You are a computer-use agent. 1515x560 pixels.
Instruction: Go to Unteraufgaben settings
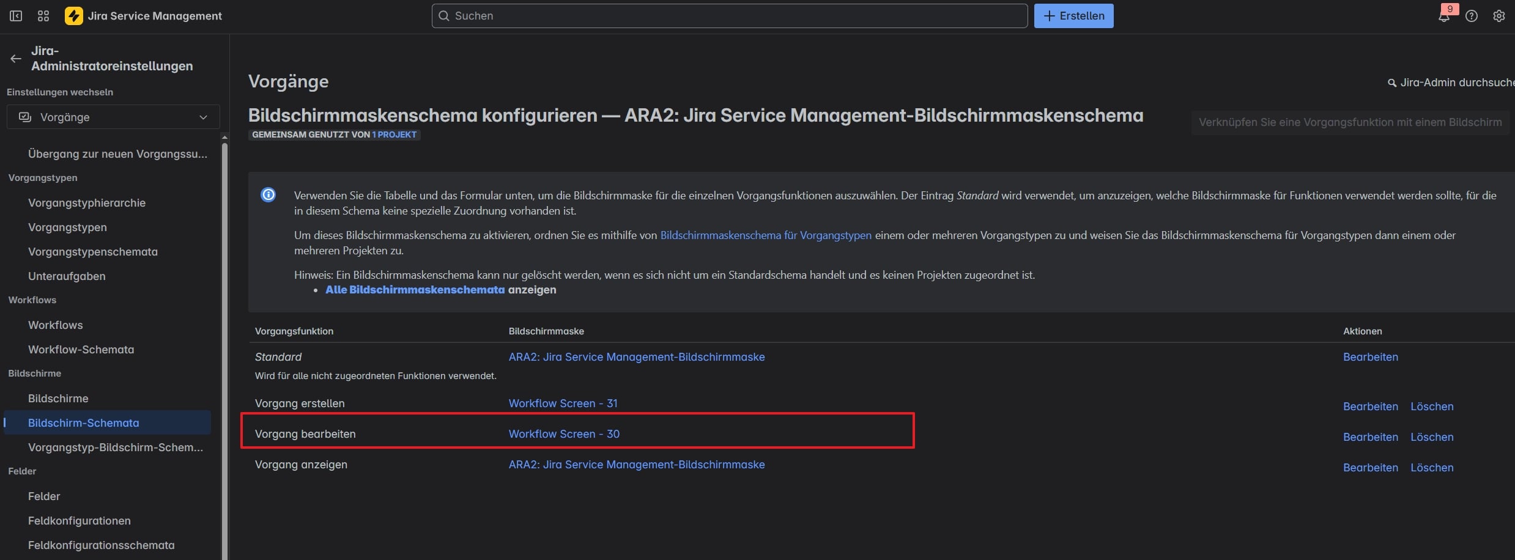point(67,276)
